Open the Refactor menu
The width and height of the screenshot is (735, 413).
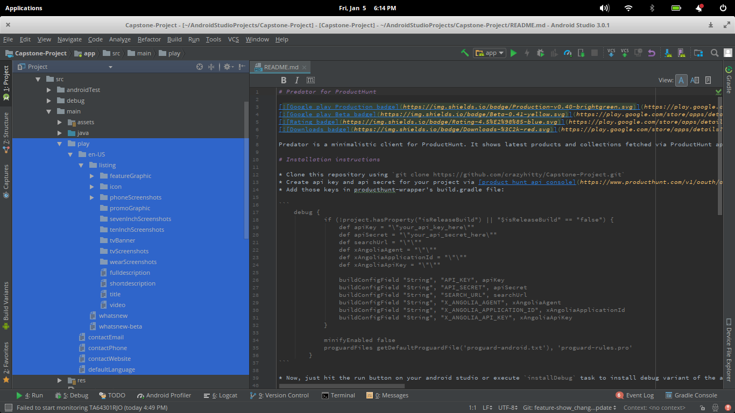tap(149, 39)
